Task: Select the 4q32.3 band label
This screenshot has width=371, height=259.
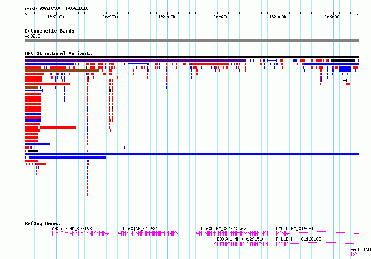Action: click(x=33, y=36)
